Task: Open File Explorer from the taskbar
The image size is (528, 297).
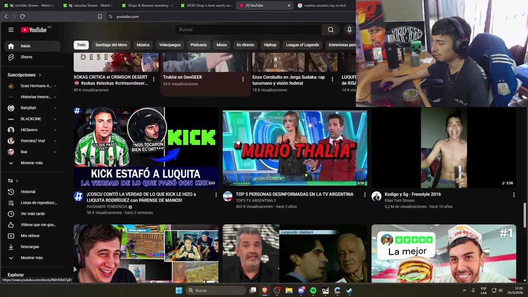Action: click(x=289, y=290)
